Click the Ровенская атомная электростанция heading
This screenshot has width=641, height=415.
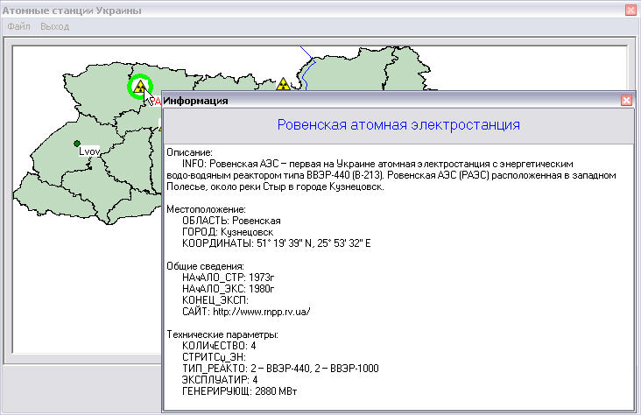[398, 124]
